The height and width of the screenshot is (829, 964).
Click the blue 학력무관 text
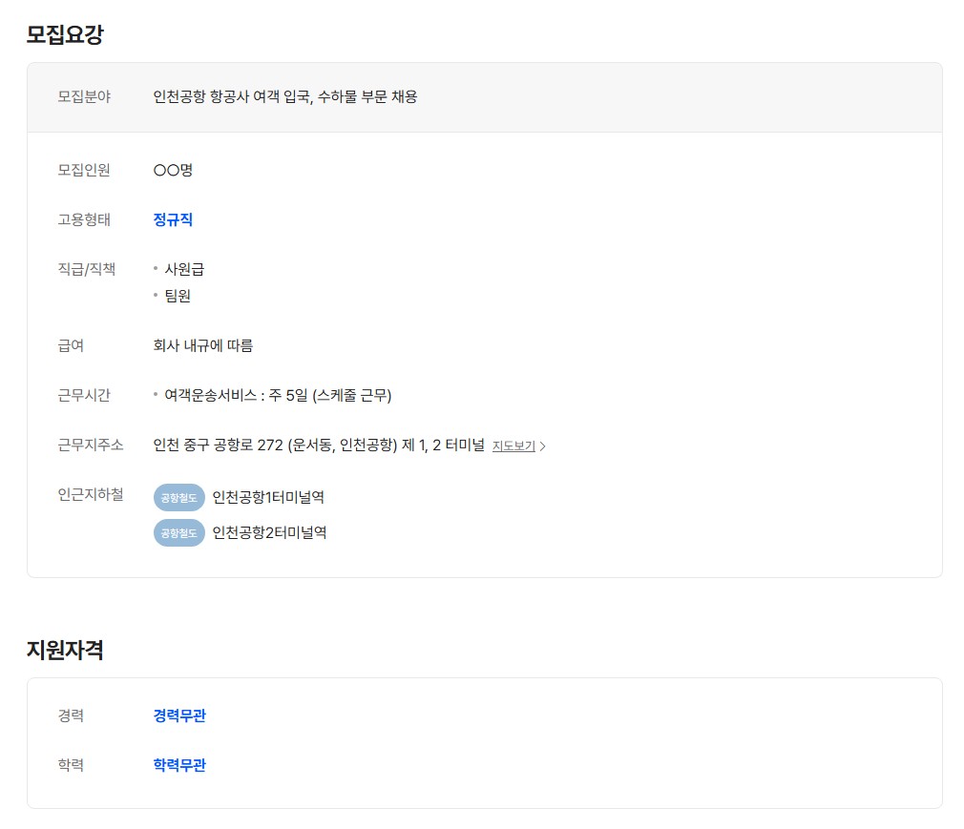(x=179, y=765)
